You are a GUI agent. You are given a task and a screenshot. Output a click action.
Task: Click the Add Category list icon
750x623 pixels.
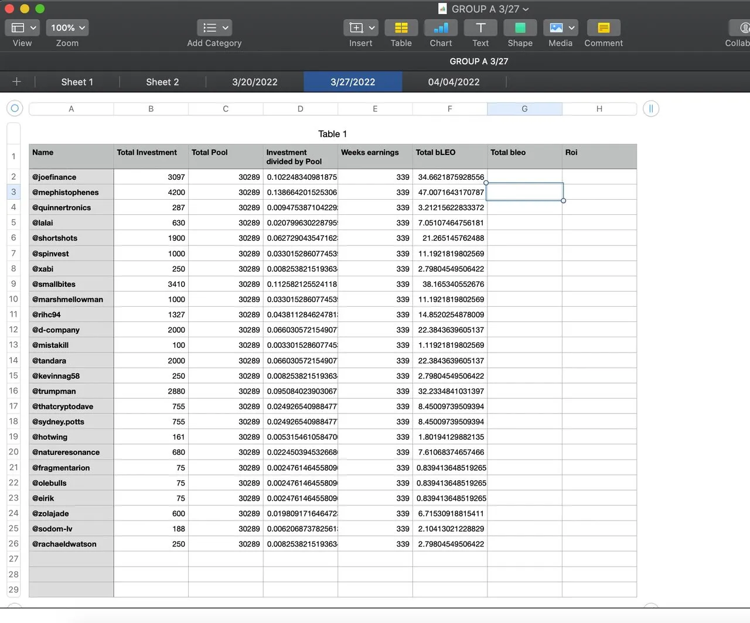click(210, 28)
